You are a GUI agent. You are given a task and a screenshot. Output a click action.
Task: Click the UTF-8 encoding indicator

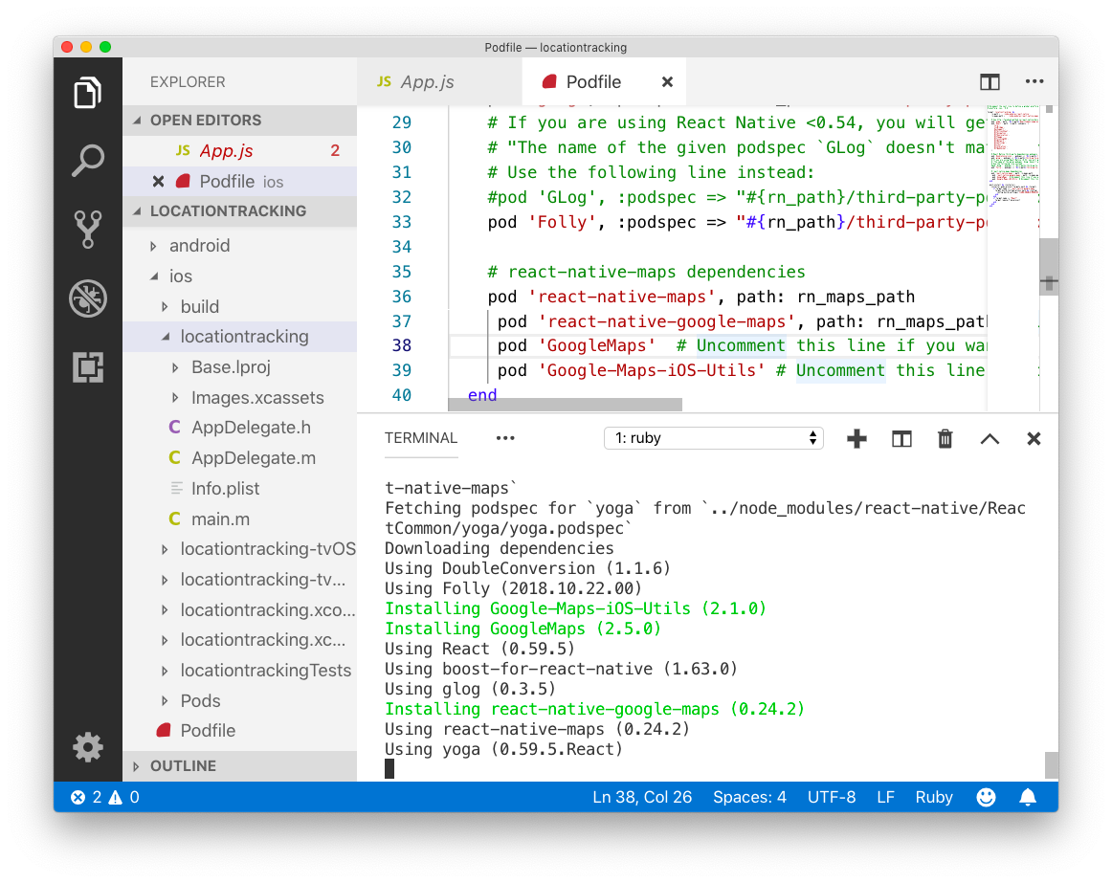coord(832,797)
